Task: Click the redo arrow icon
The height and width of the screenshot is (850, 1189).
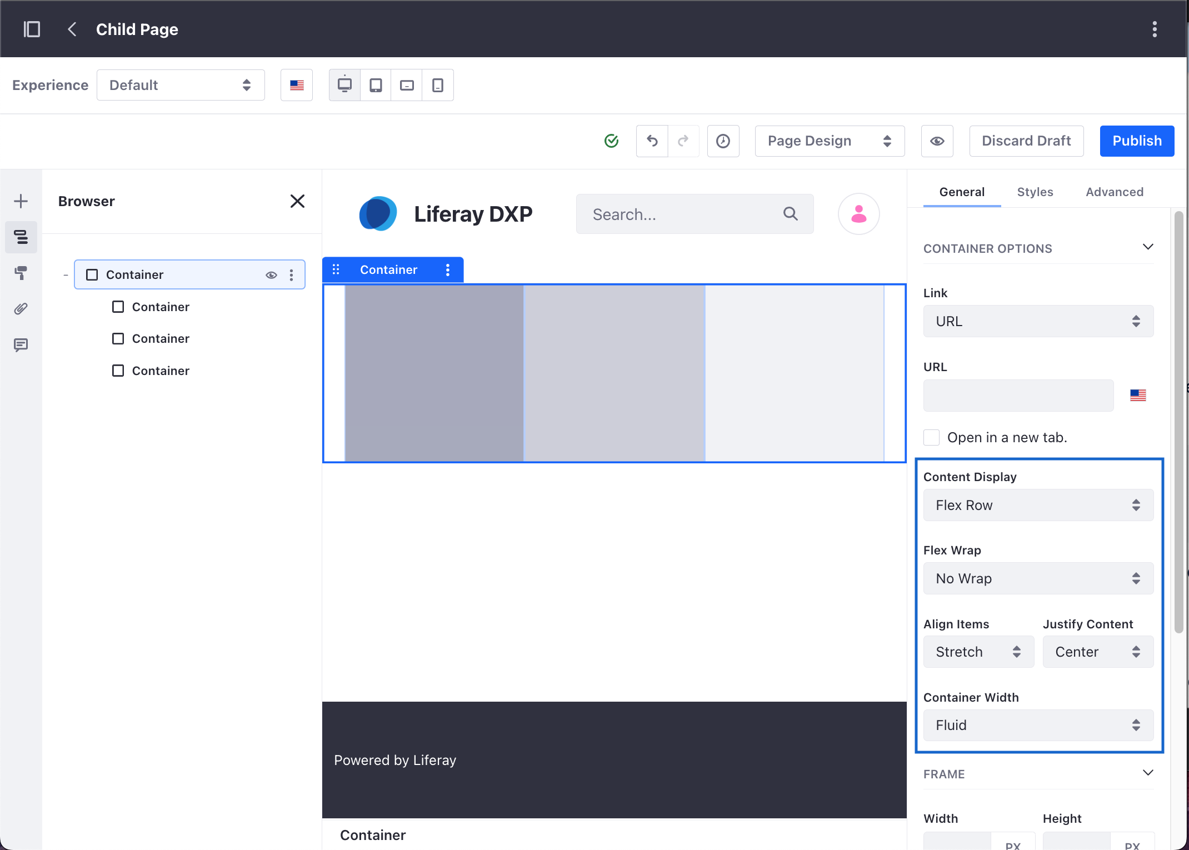Action: [682, 140]
